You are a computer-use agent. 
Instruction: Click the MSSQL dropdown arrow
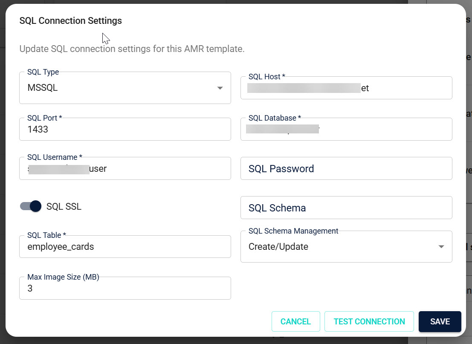(220, 88)
